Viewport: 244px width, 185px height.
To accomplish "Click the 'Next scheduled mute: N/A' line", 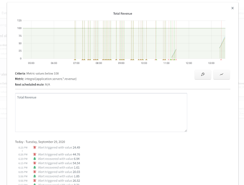I will point(32,84).
